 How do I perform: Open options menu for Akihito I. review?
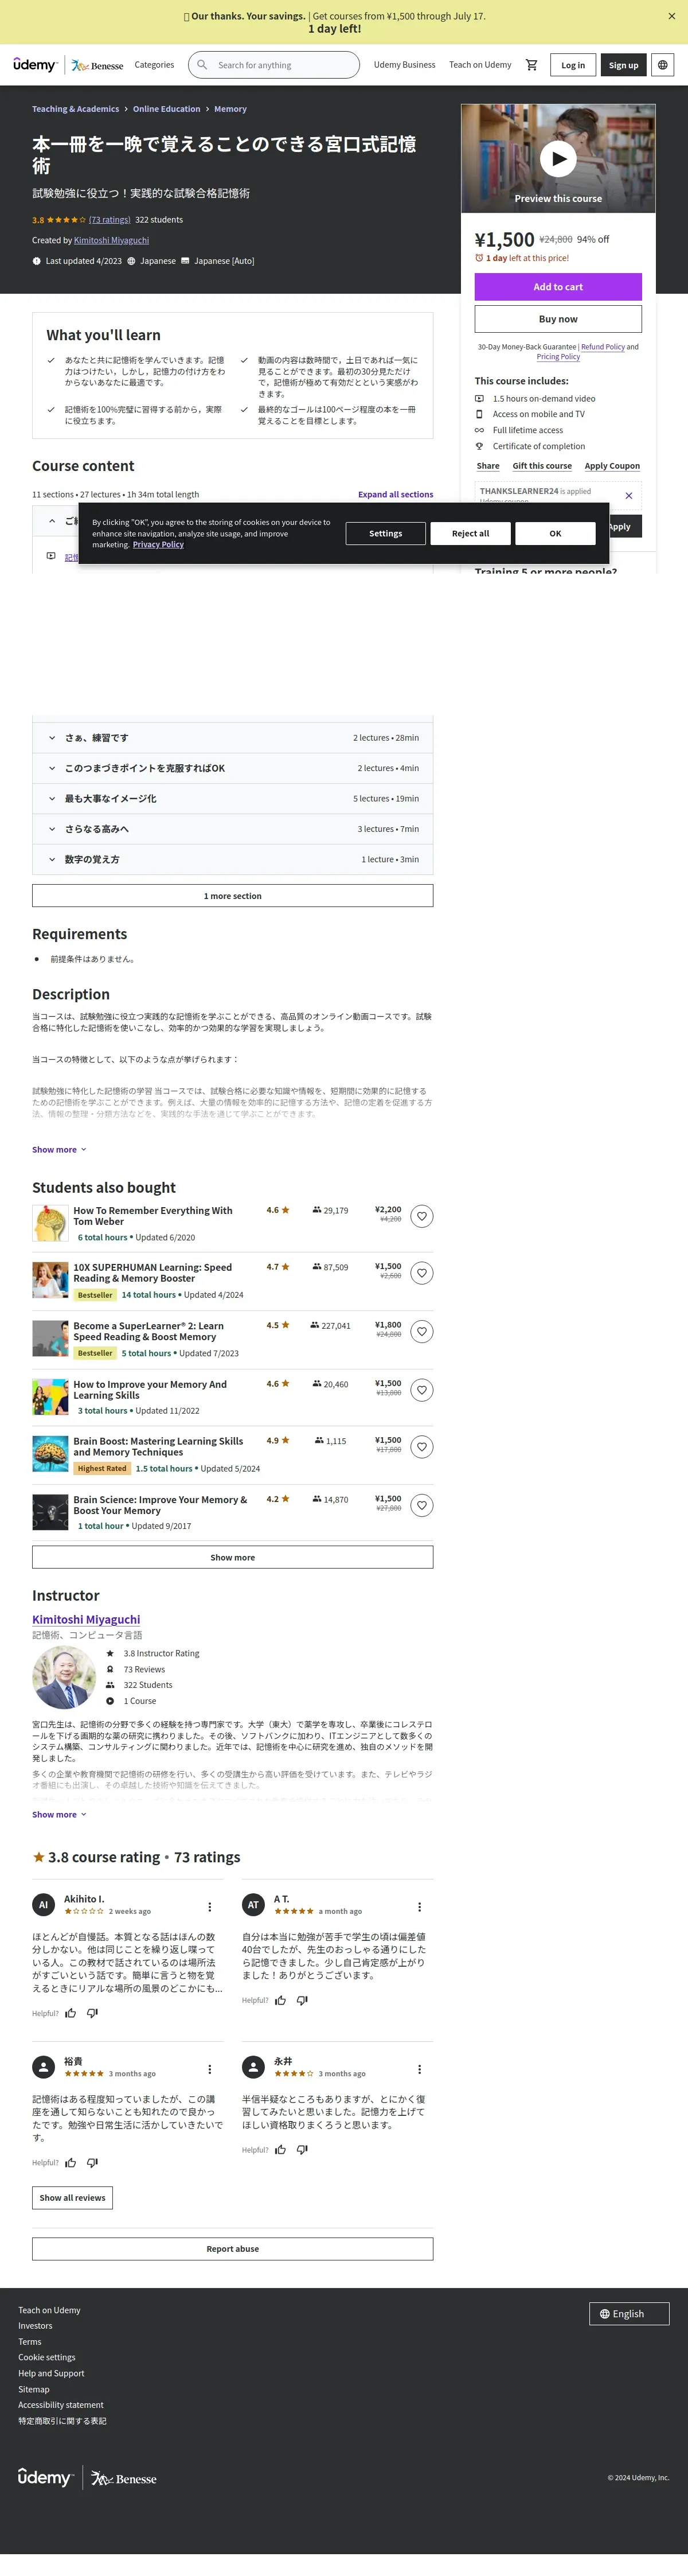[x=209, y=1907]
